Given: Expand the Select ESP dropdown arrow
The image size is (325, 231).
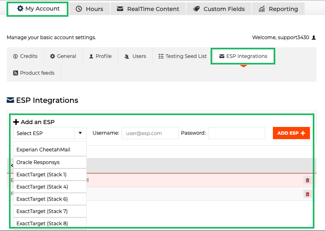Looking at the screenshot, I should (80, 133).
